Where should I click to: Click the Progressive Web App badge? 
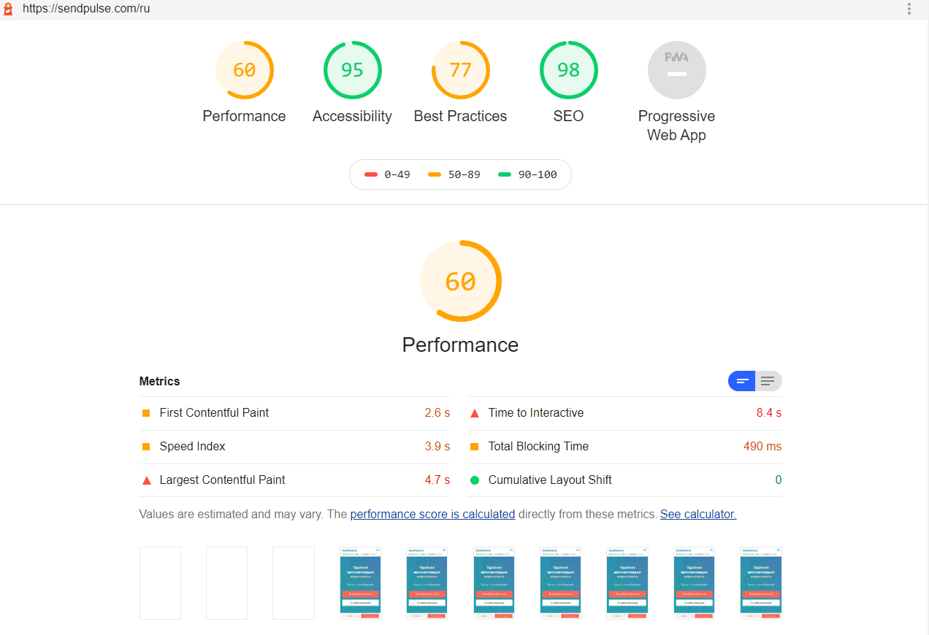point(676,70)
